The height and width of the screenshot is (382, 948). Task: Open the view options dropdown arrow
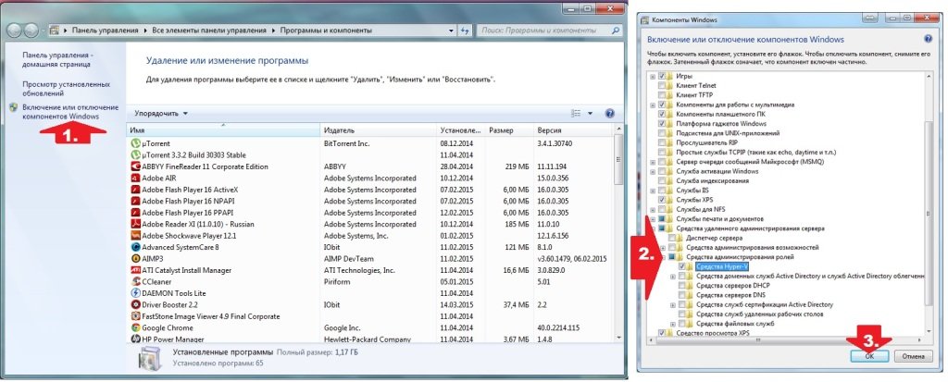(590, 113)
